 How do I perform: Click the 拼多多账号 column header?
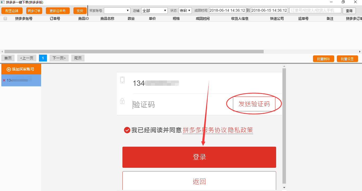24,19
